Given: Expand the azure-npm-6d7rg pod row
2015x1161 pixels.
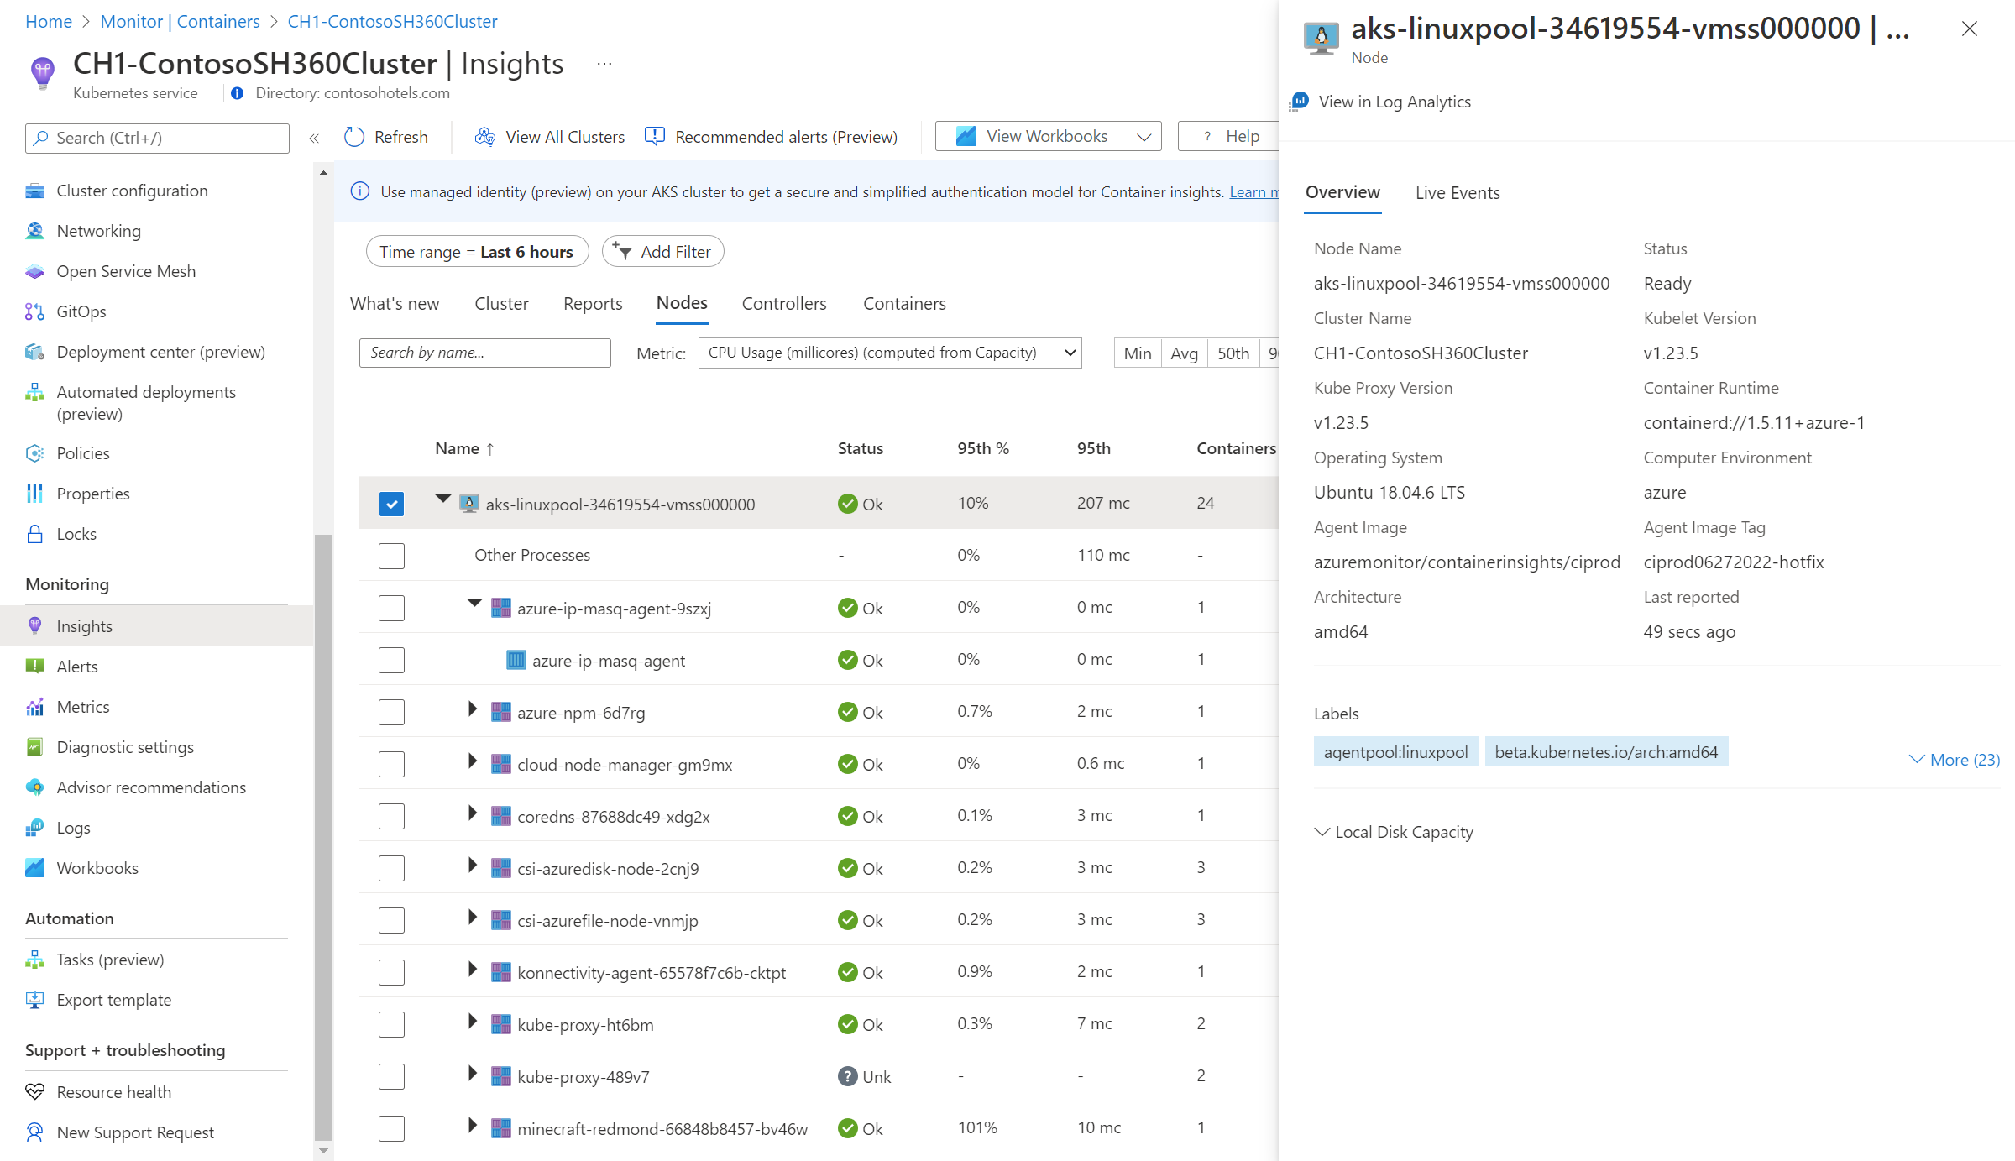Looking at the screenshot, I should click(473, 710).
